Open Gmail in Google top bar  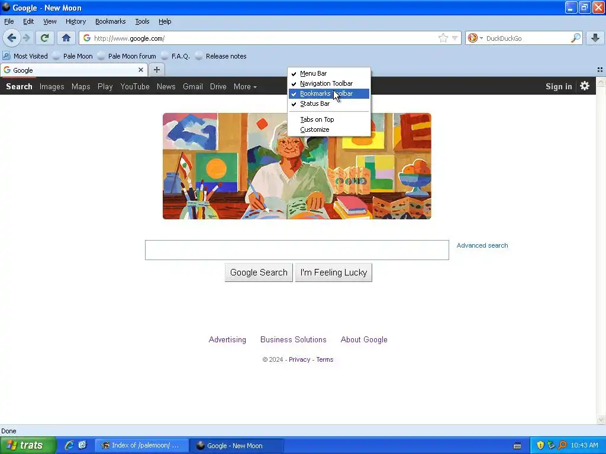(x=193, y=86)
